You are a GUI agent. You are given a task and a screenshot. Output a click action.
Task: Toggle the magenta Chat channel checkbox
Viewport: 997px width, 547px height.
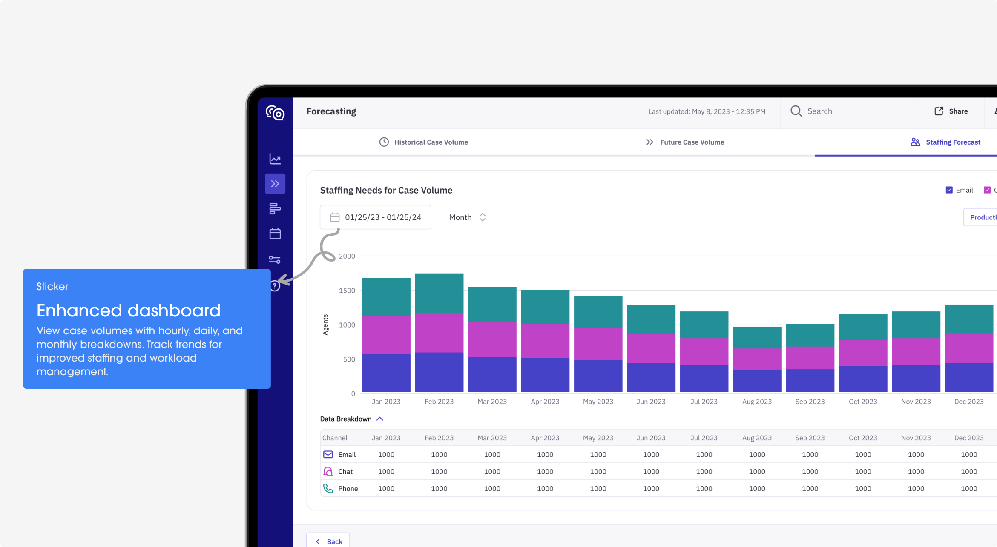[x=987, y=190]
